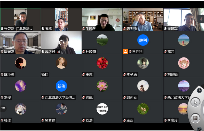
Task: Click 杨虹's participant tile
Action: click(x=61, y=66)
